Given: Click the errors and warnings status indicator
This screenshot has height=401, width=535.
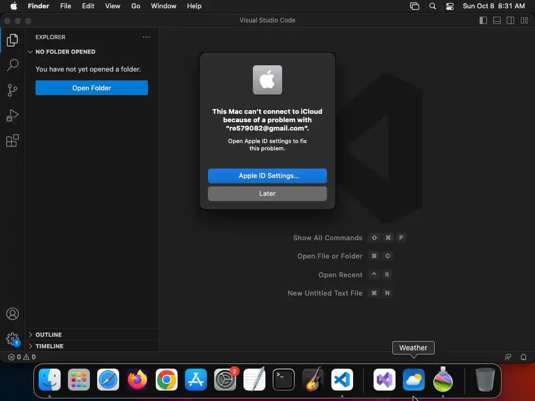Looking at the screenshot, I should (x=22, y=357).
